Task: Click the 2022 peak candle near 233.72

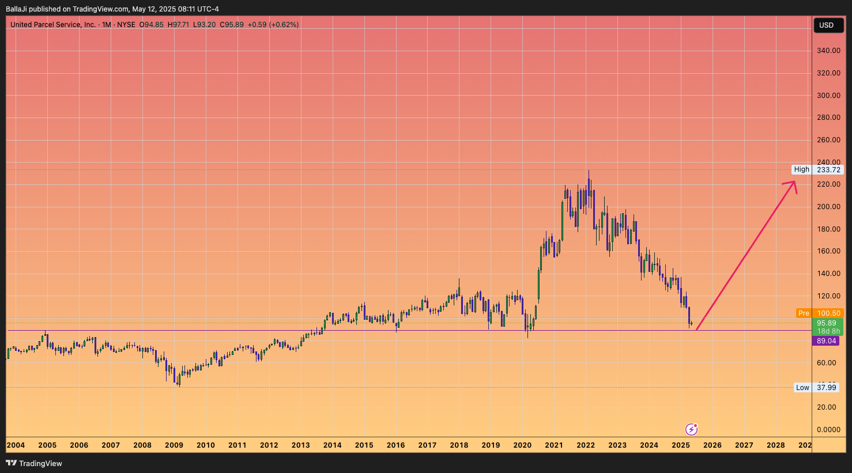Action: [589, 187]
